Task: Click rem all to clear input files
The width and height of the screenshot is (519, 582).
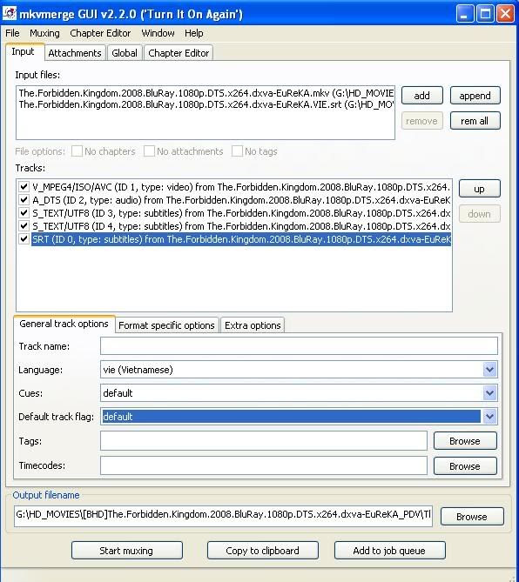Action: click(x=475, y=121)
